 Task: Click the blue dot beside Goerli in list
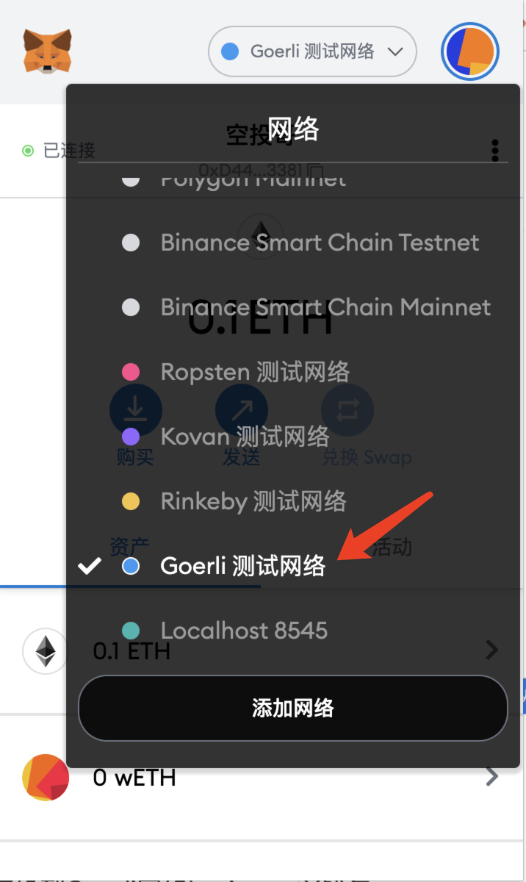(x=131, y=566)
